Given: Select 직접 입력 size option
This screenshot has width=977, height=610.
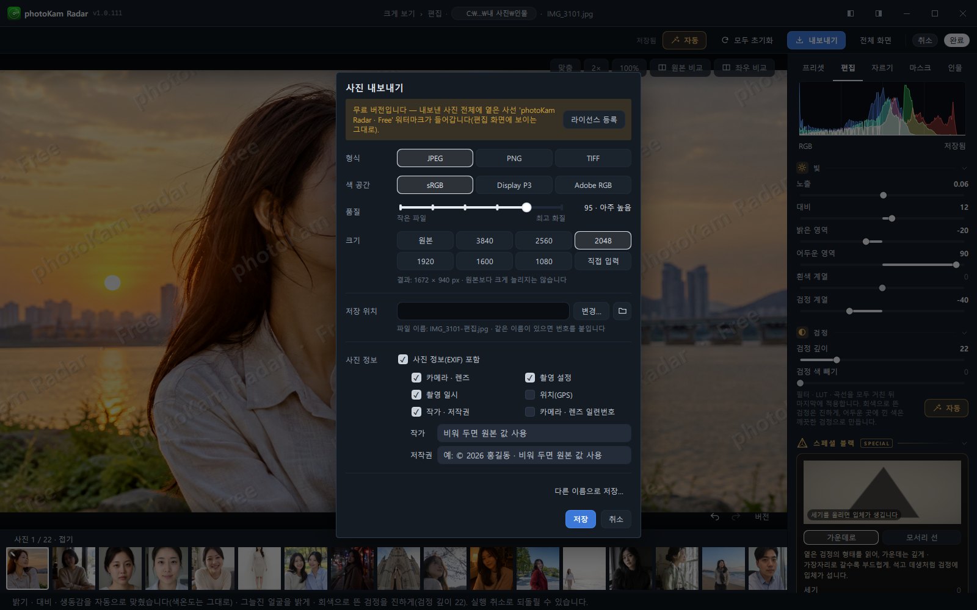Looking at the screenshot, I should click(603, 261).
